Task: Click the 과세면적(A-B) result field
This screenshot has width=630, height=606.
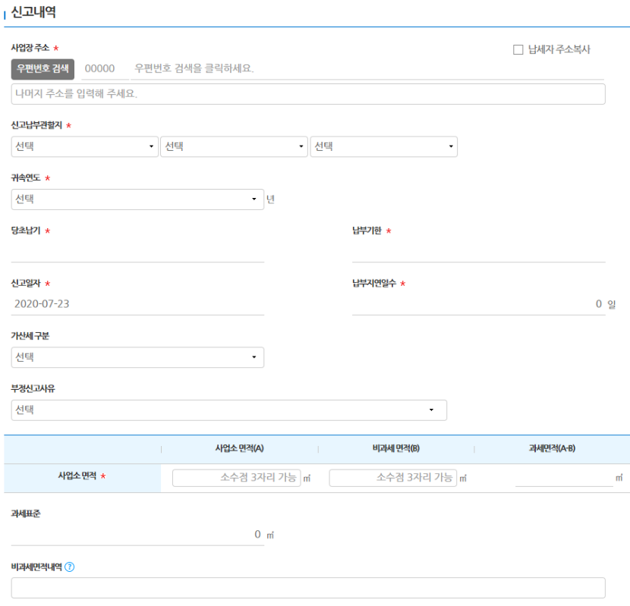Action: [x=564, y=478]
